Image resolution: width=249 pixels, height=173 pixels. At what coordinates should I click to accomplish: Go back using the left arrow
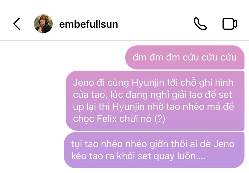[17, 24]
